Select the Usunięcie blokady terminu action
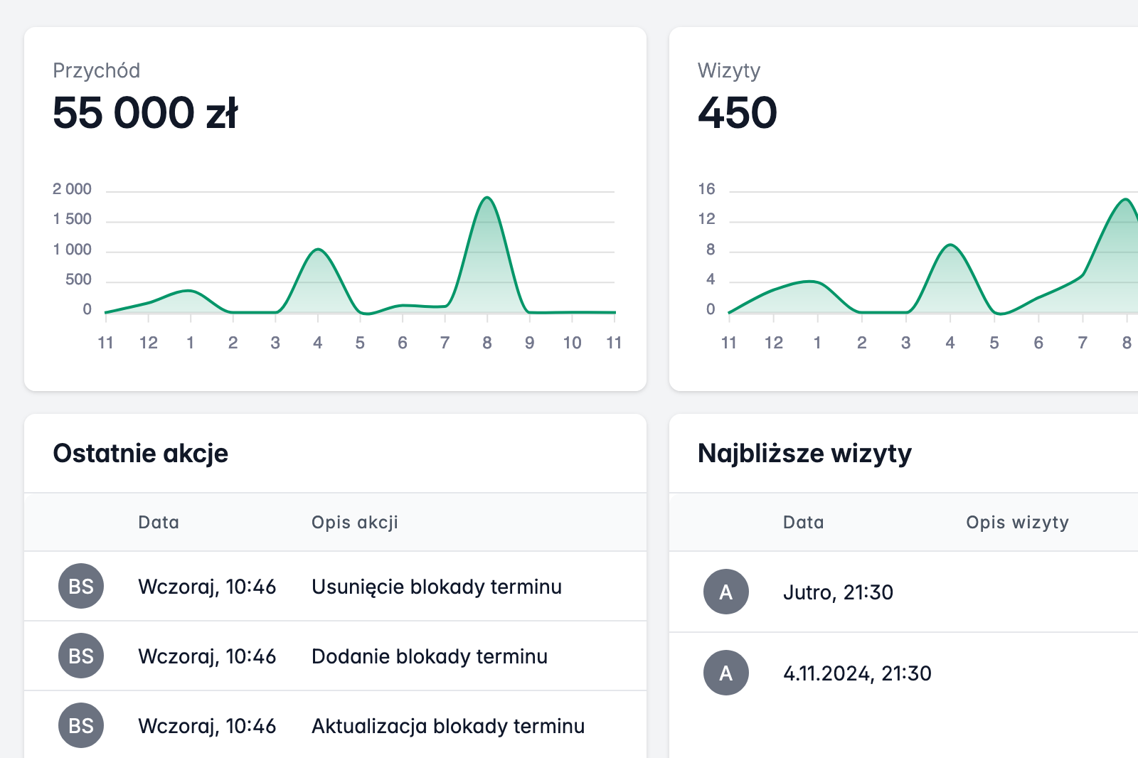Viewport: 1138px width, 758px height. [x=437, y=587]
